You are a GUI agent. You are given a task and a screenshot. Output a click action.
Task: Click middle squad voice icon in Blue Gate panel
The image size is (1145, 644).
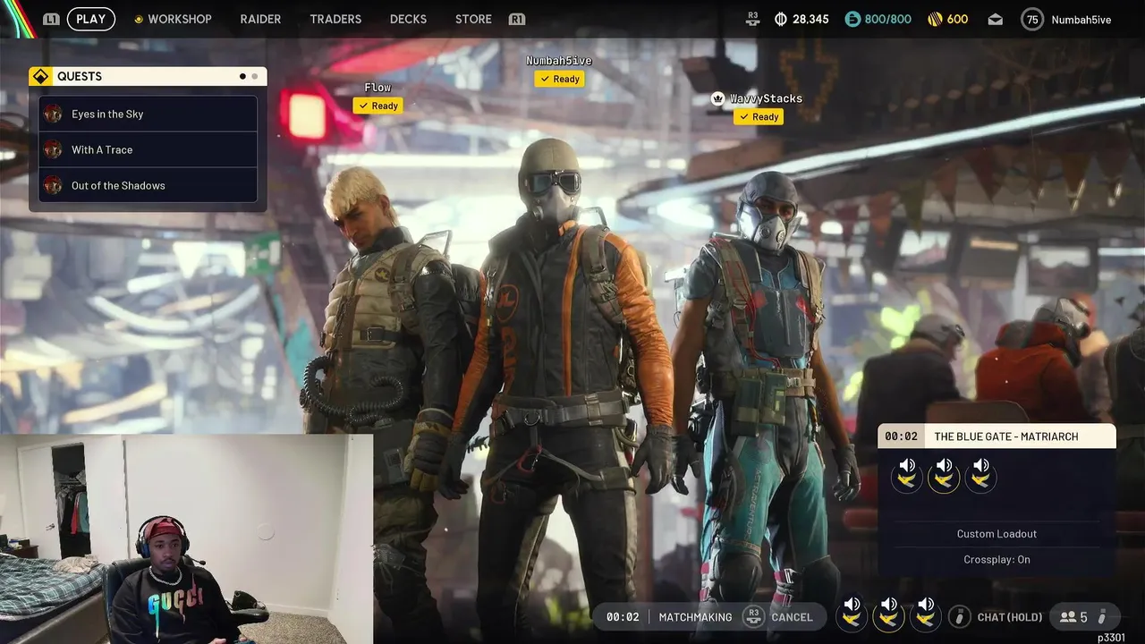tap(944, 474)
